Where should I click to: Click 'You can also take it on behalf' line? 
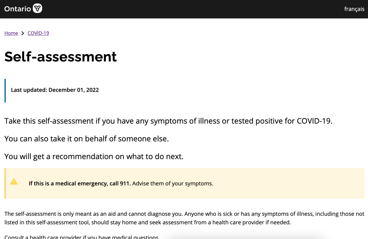point(86,139)
